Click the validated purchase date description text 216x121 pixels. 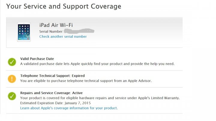click(x=97, y=64)
